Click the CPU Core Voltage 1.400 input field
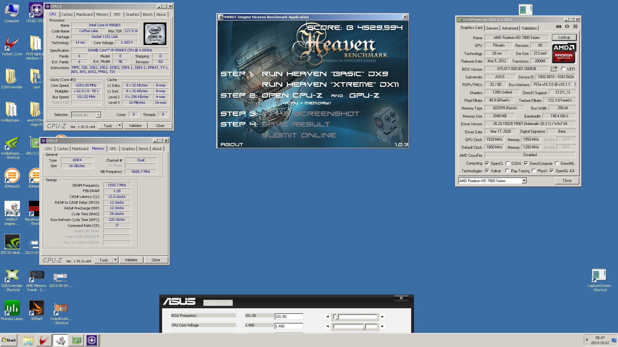 (289, 326)
